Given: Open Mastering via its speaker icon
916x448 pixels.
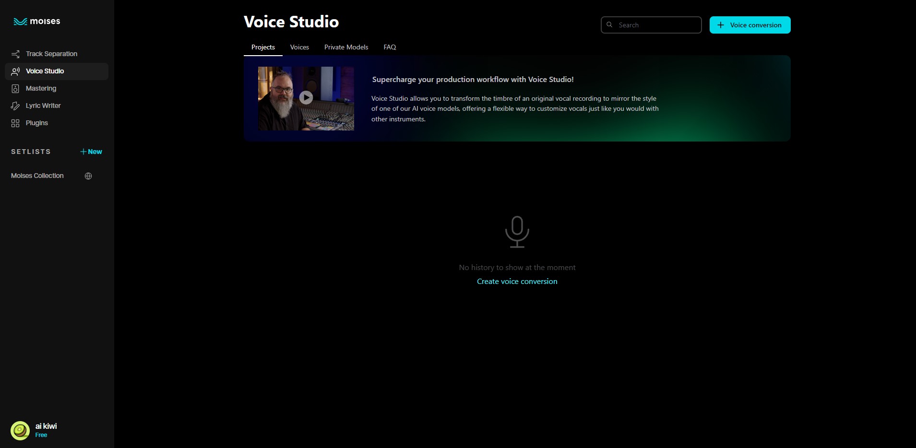Looking at the screenshot, I should click(x=15, y=88).
